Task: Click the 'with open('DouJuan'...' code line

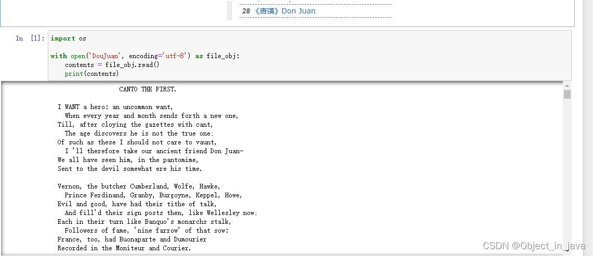Action: click(145, 56)
